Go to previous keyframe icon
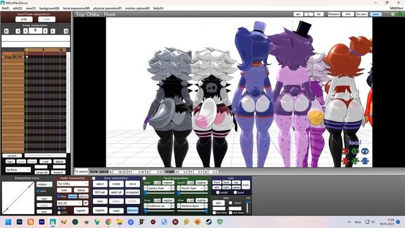Image resolution: width=405 pixels, height=228 pixels. tap(18, 31)
